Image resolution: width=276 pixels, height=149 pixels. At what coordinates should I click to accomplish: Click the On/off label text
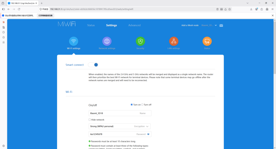click(93, 105)
